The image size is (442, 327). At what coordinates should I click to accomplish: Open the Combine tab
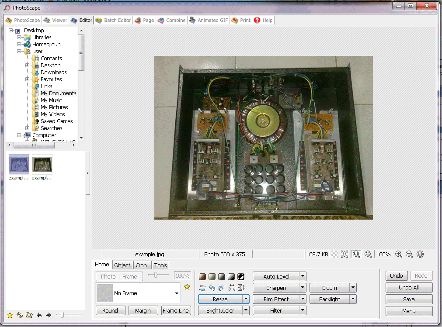[172, 20]
